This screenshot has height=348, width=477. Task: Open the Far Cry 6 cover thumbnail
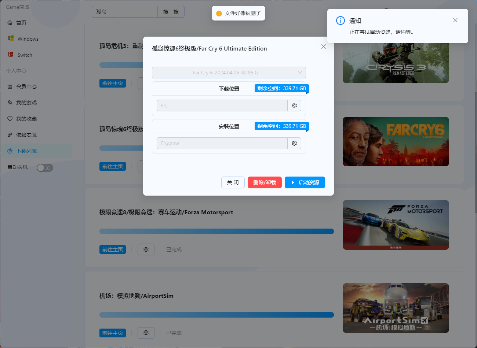[396, 141]
